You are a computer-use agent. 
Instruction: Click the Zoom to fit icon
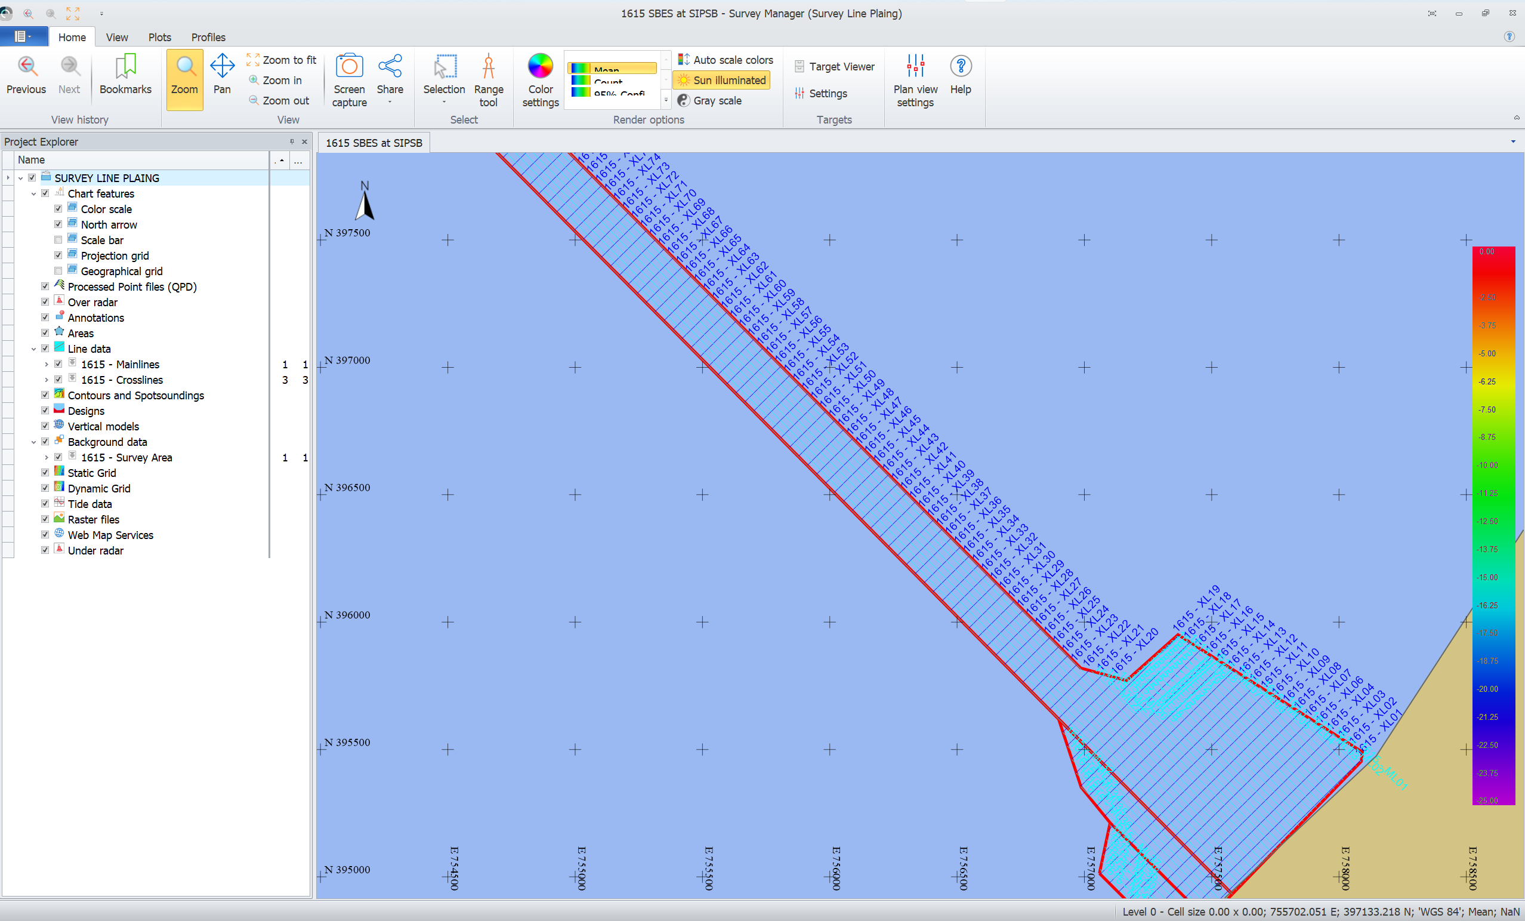[x=252, y=60]
